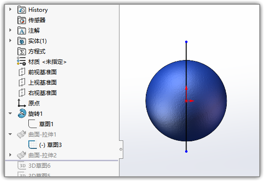
Task: Click the panel splitter collapse handle
Action: (121, 149)
